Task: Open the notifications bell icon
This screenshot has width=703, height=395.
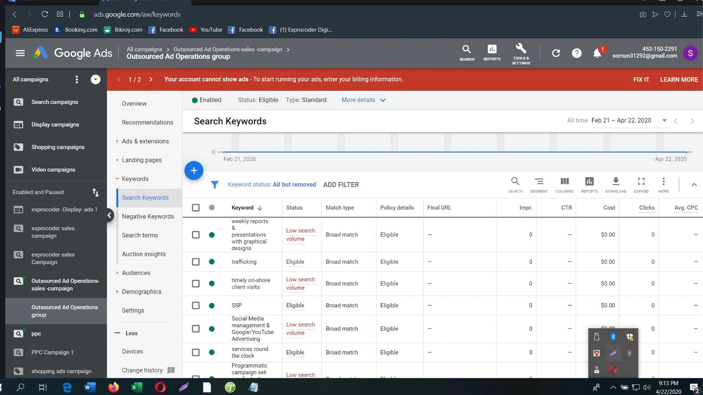Action: [x=597, y=53]
